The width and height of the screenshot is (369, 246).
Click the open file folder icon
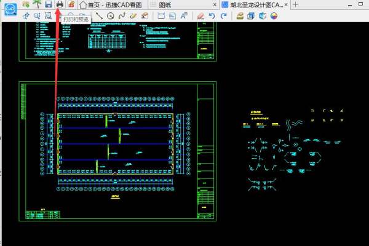(x=26, y=4)
